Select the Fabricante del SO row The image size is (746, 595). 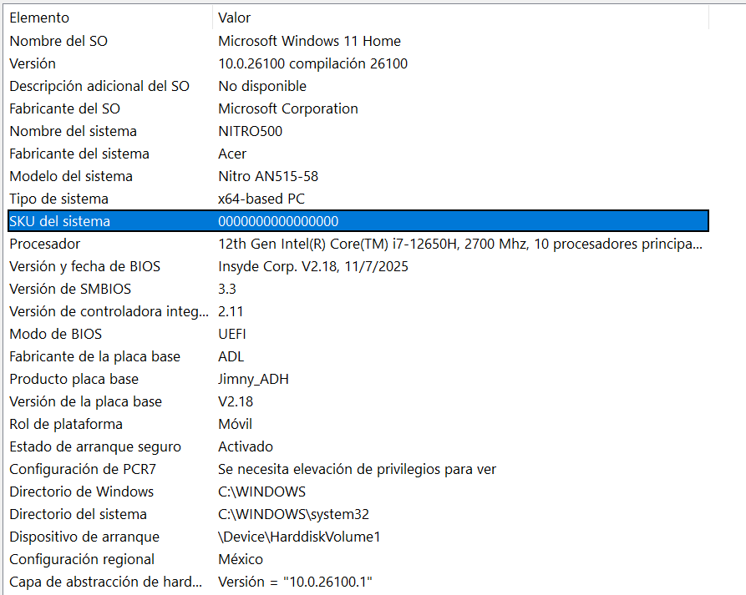click(358, 108)
